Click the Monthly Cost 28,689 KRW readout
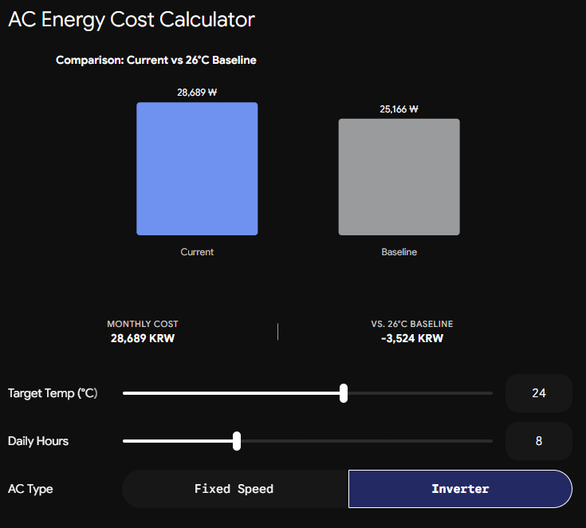Viewport: 586px width, 528px height. click(x=143, y=338)
